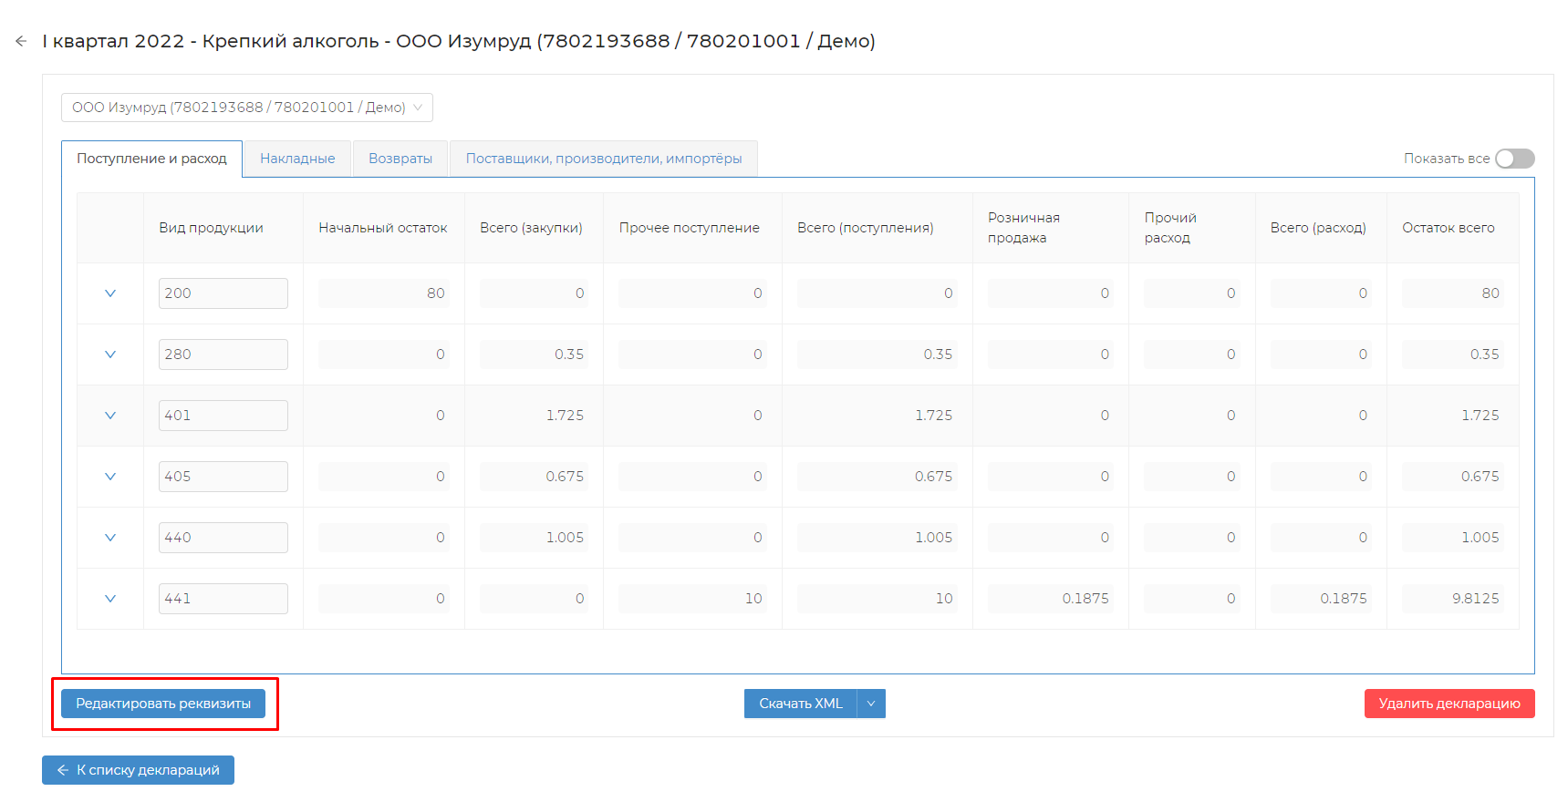This screenshot has width=1568, height=812.
Task: Expand the row for product type 441
Action: [x=110, y=599]
